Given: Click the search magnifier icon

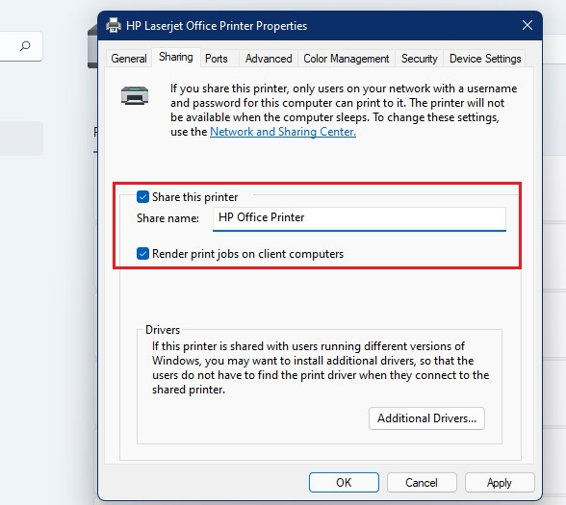Looking at the screenshot, I should (x=25, y=46).
